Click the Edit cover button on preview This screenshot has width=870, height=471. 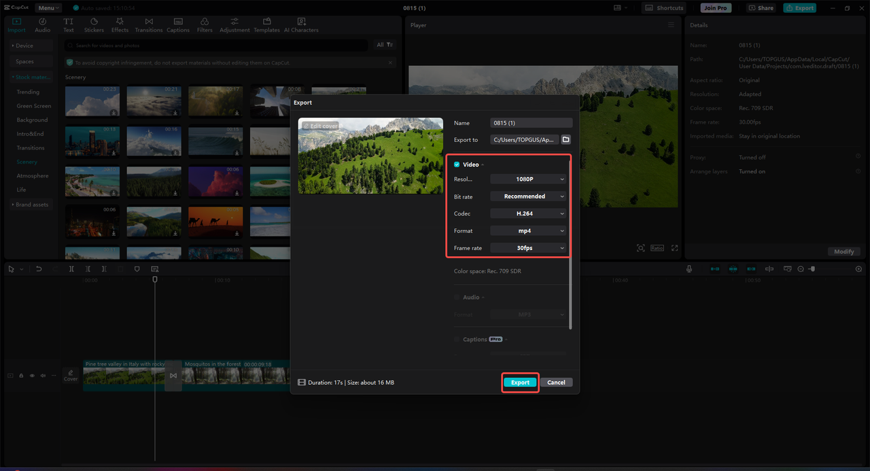(x=320, y=126)
